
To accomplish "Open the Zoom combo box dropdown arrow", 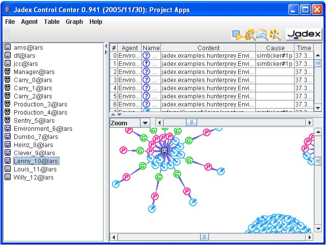I will tap(145, 123).
